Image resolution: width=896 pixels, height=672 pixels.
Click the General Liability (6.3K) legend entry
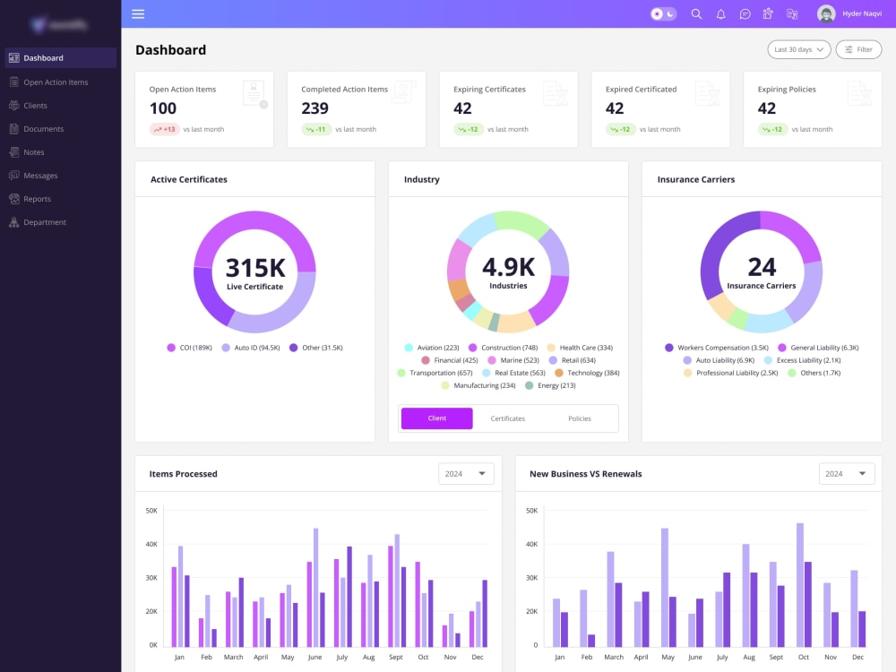click(x=818, y=348)
